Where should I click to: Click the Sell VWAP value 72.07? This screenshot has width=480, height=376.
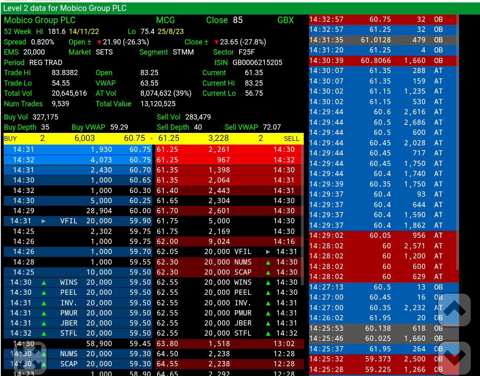[272, 127]
